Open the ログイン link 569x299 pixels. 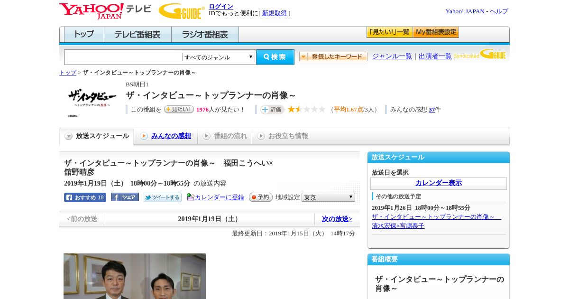221,6
